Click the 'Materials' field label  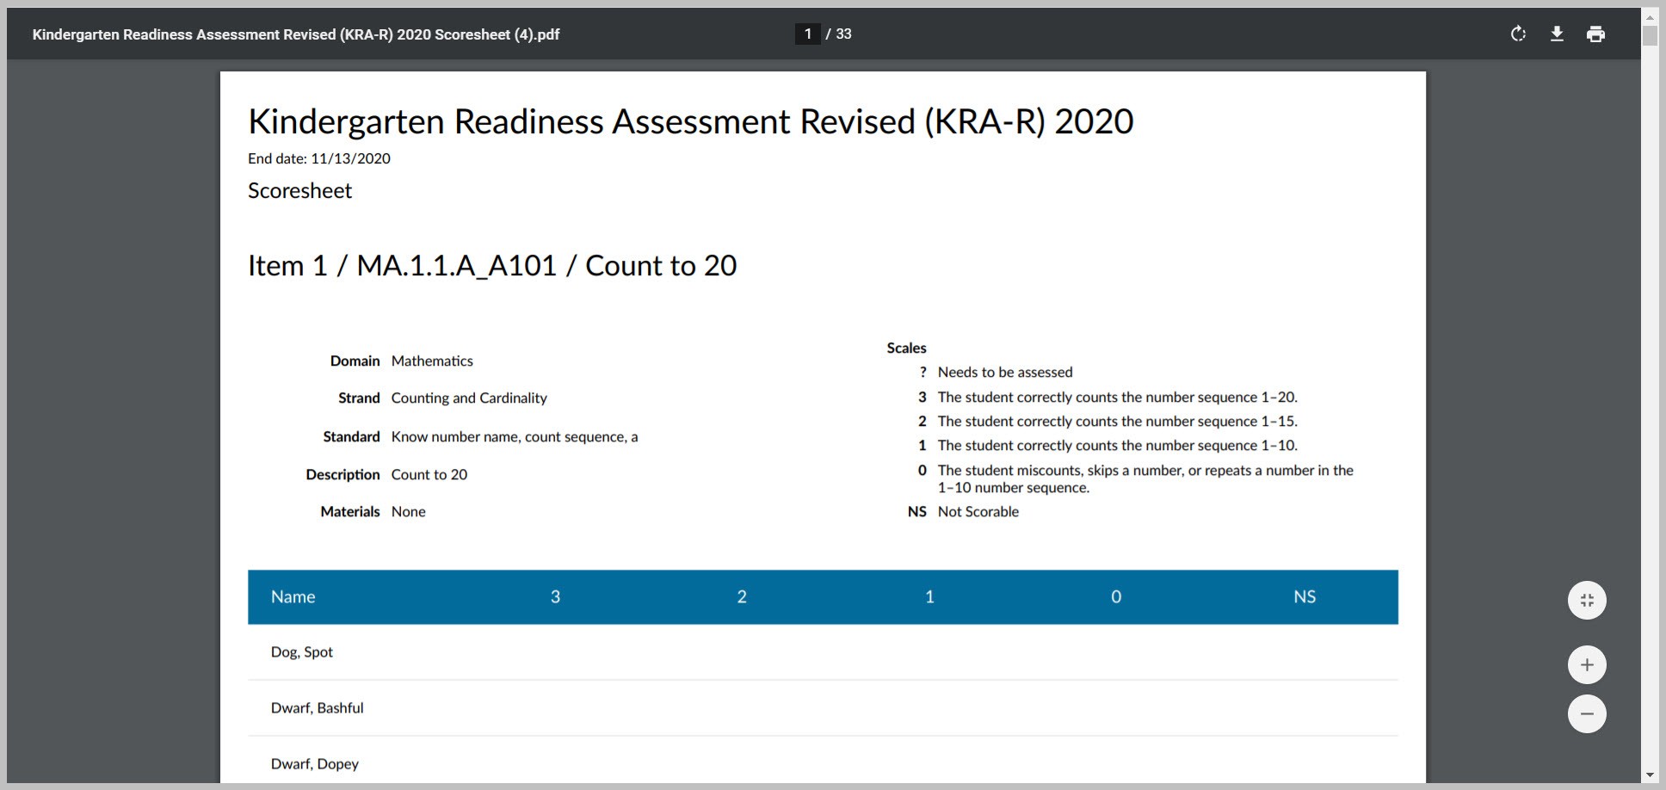click(350, 511)
